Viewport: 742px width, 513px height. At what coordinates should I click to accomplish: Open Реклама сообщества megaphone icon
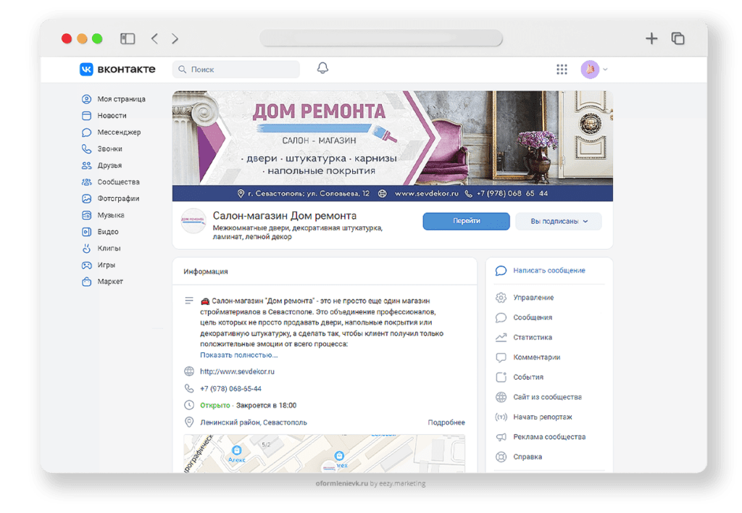click(501, 437)
